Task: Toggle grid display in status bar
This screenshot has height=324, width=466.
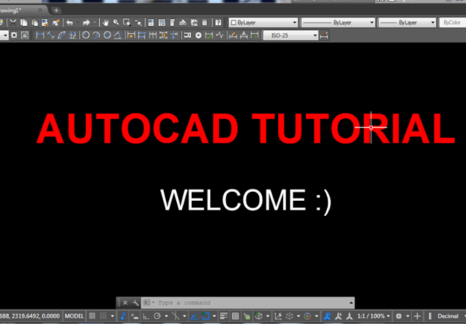Action: coord(93,316)
